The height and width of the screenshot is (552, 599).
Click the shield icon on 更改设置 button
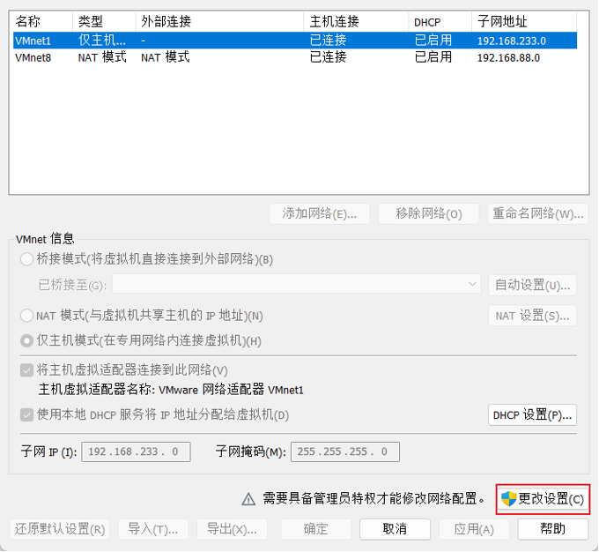point(508,499)
